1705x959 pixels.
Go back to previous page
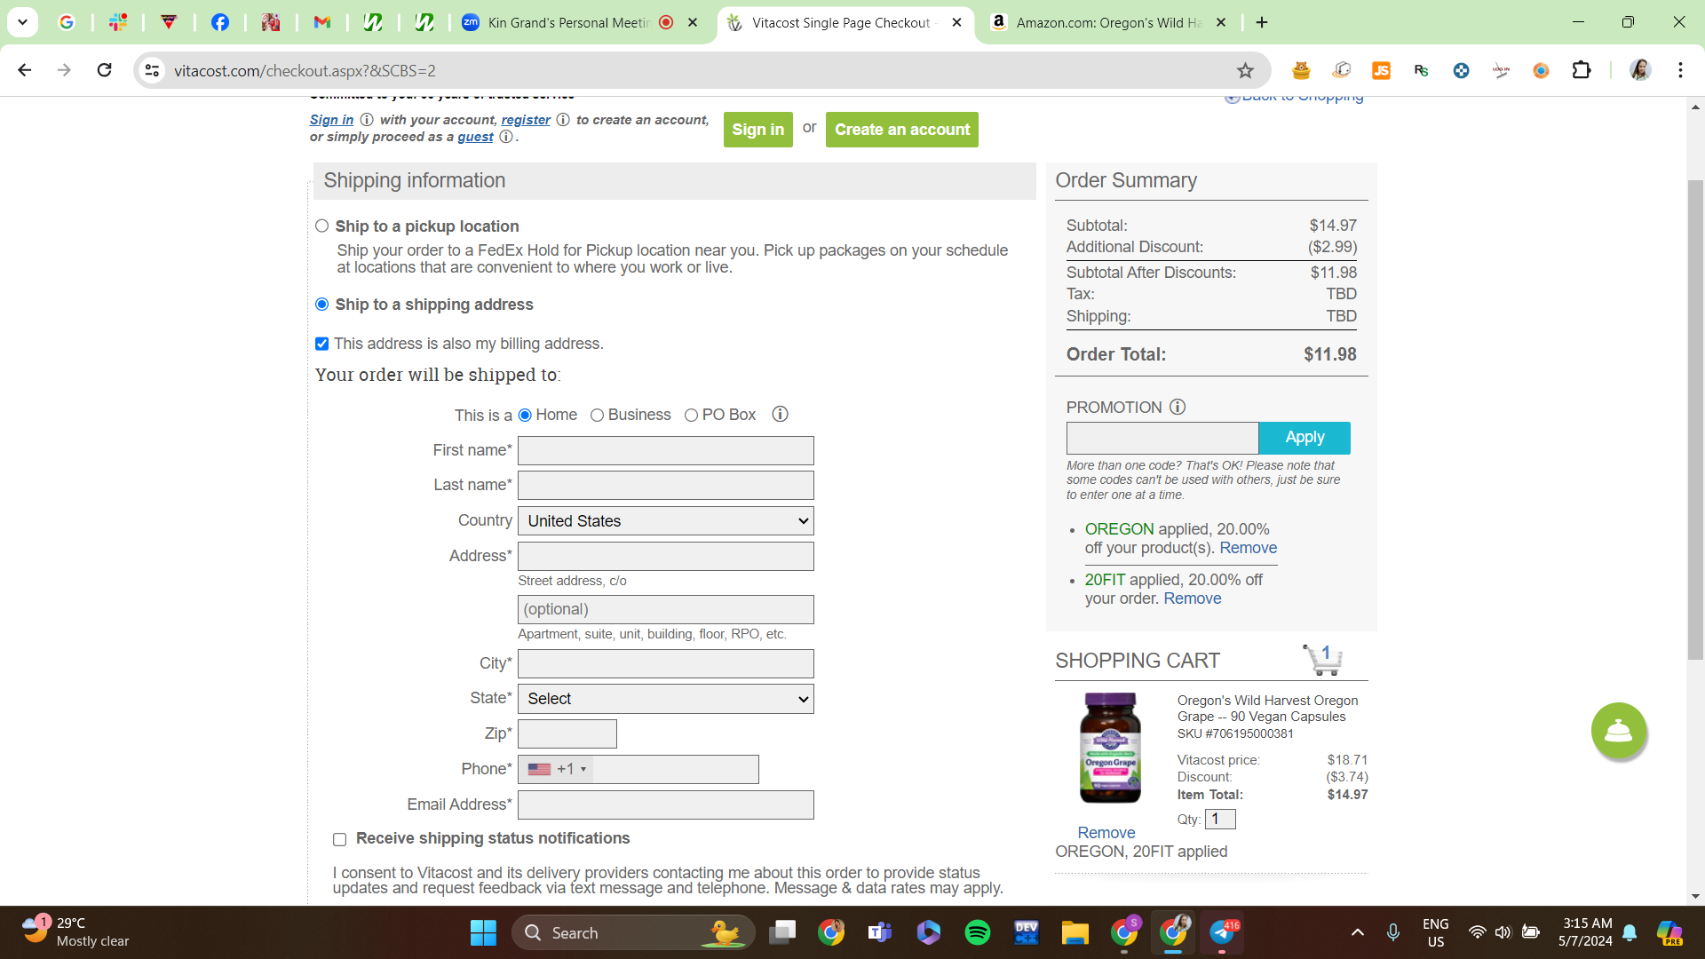[x=25, y=70]
